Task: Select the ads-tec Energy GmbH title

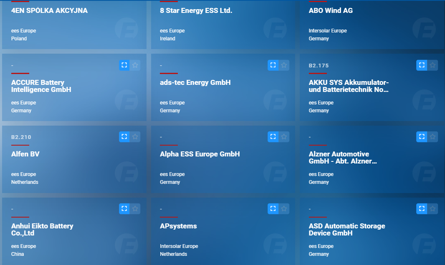Action: tap(195, 83)
